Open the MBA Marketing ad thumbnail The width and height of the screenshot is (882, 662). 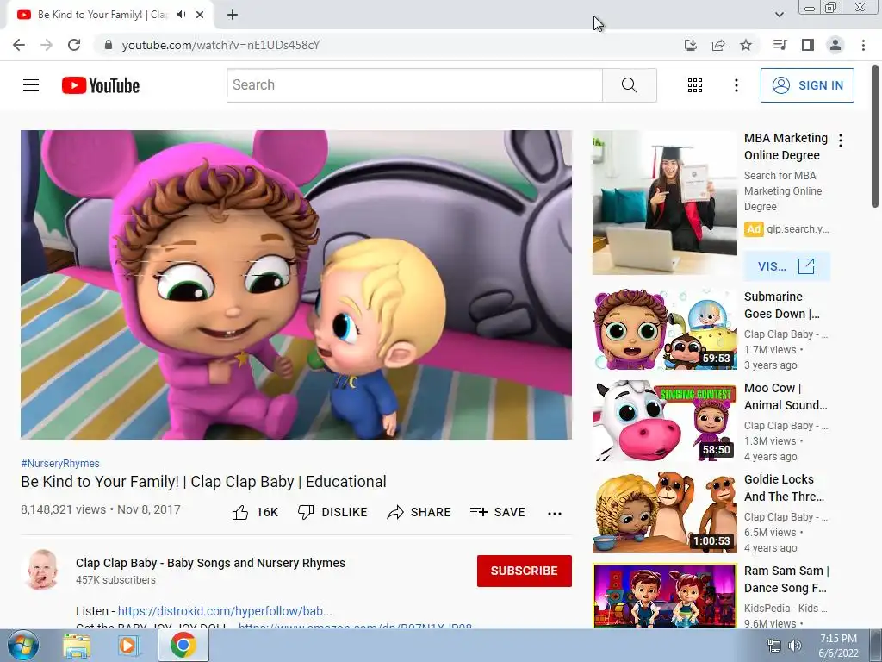click(664, 203)
